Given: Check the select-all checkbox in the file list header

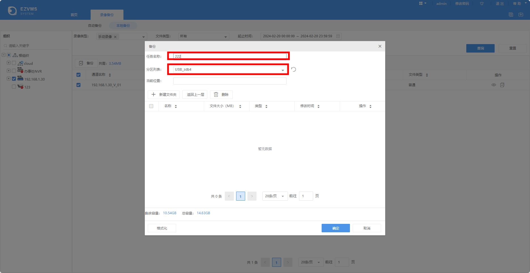Looking at the screenshot, I should click(151, 106).
